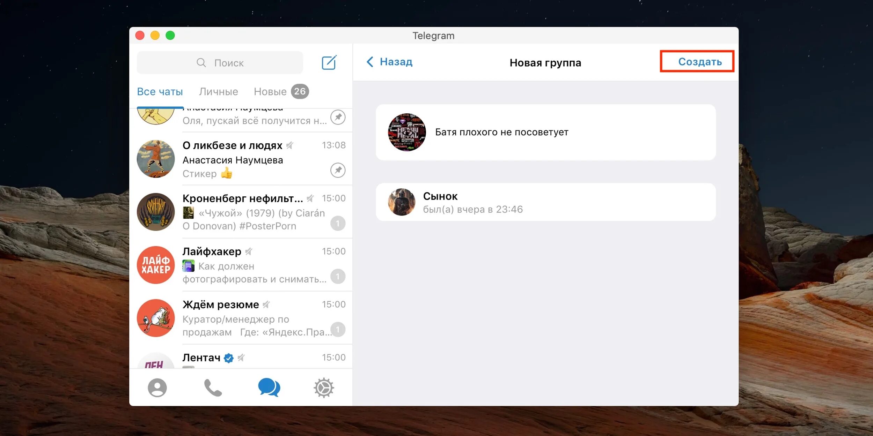Click the new group avatar photo

[x=407, y=132]
